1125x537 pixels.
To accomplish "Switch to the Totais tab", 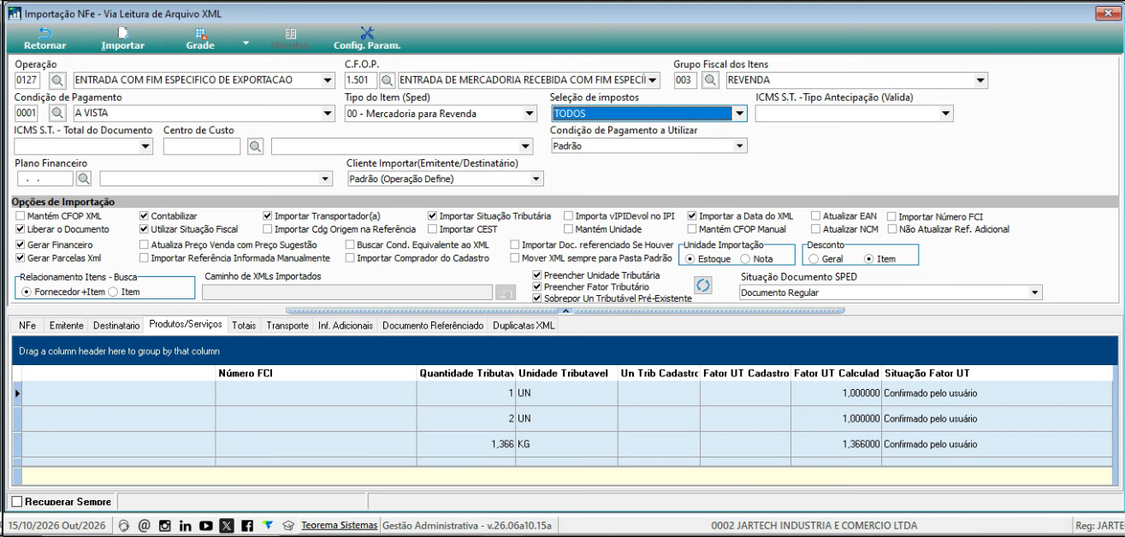I will pyautogui.click(x=244, y=326).
